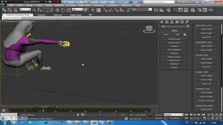Toggle the Selection Lock padlock

tap(78, 115)
